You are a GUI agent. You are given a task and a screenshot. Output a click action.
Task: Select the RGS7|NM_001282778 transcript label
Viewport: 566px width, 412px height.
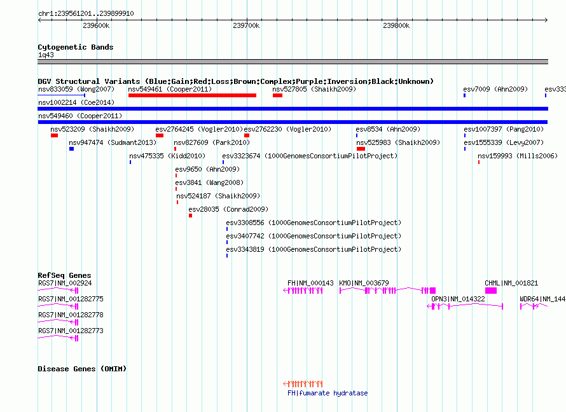pyautogui.click(x=71, y=315)
